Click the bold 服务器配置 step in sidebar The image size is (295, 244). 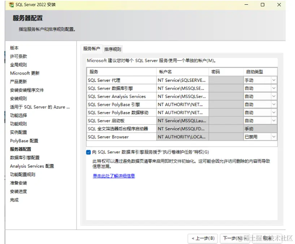click(21, 149)
